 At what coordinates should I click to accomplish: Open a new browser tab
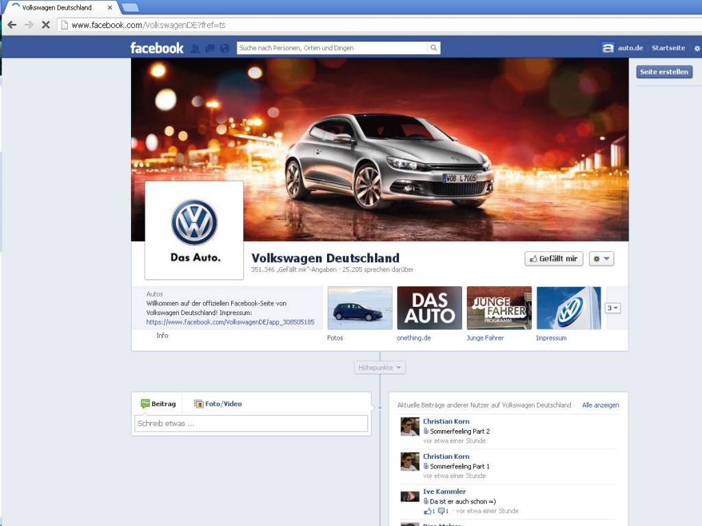pyautogui.click(x=130, y=8)
